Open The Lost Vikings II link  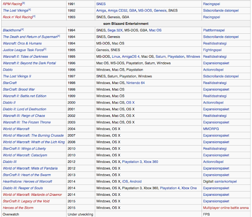pyautogui.click(x=17, y=76)
